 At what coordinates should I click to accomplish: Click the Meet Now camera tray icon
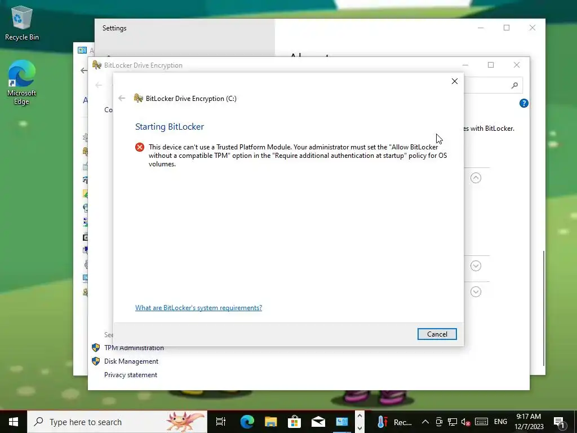[439, 422]
